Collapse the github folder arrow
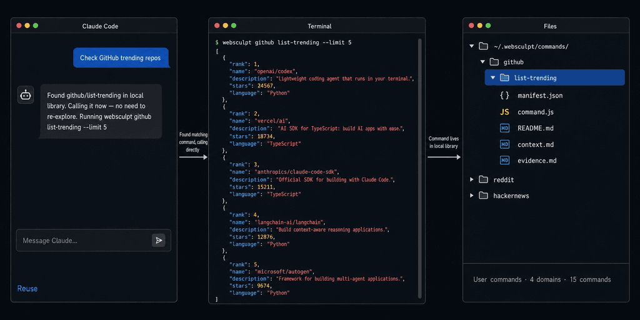This screenshot has height=320, width=640. pyautogui.click(x=482, y=62)
